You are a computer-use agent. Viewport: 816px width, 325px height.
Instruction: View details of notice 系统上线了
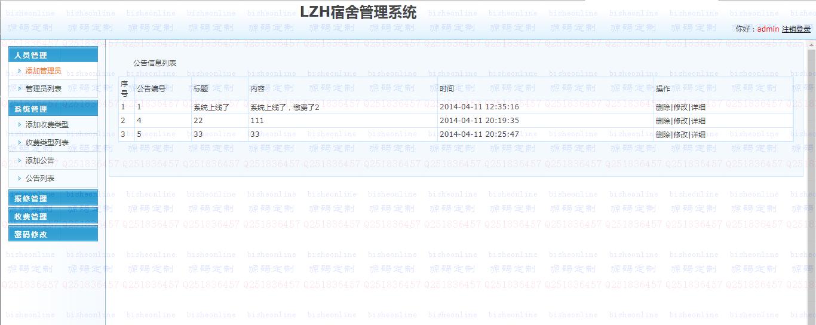(698, 108)
